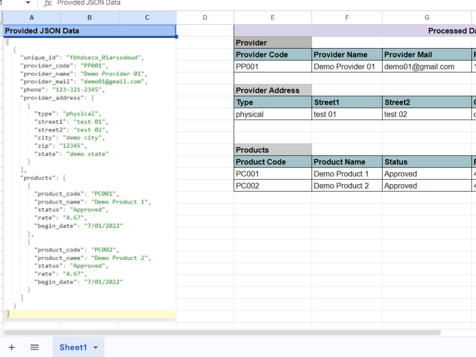Click the street1 JSON line

pyautogui.click(x=71, y=122)
